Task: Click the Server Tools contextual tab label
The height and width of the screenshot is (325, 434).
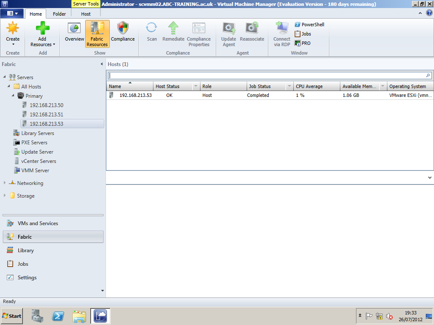Action: point(86,4)
